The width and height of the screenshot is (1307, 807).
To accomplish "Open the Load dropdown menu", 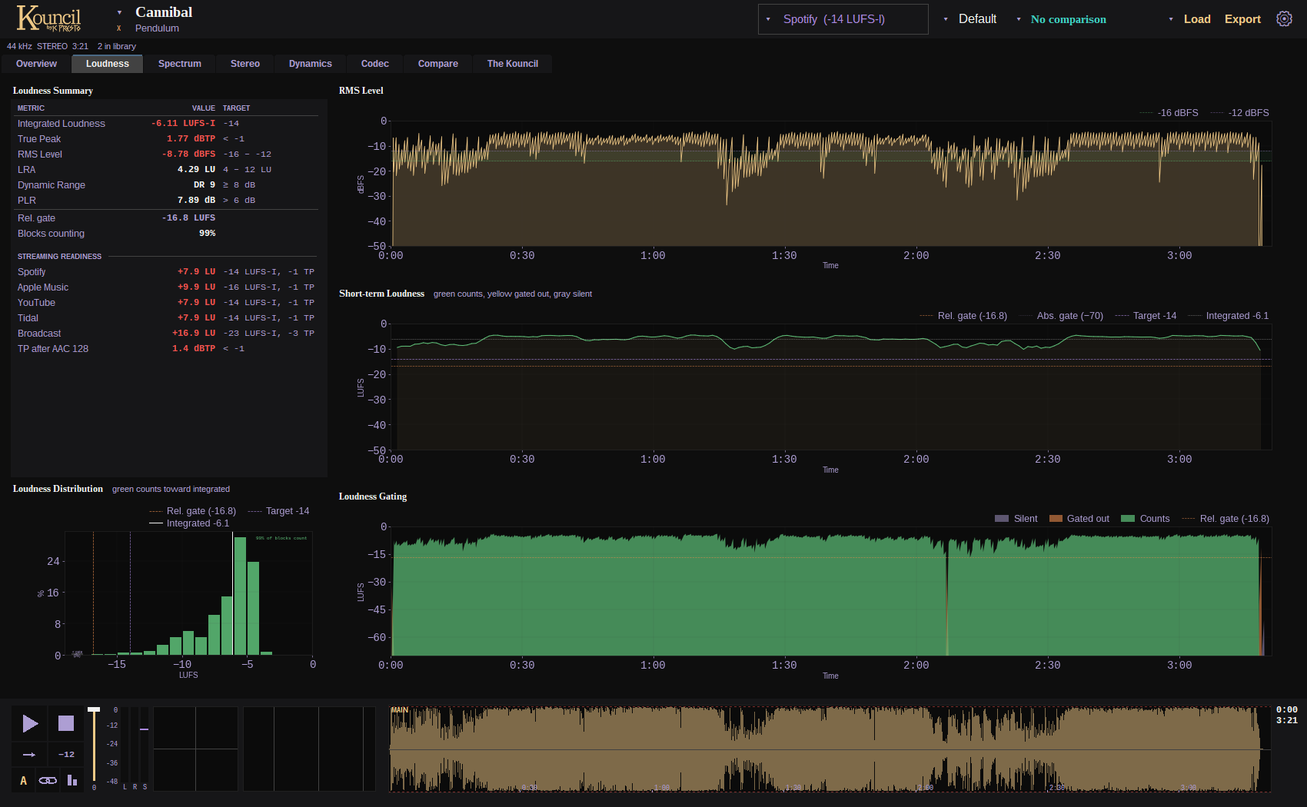I will click(x=1189, y=19).
